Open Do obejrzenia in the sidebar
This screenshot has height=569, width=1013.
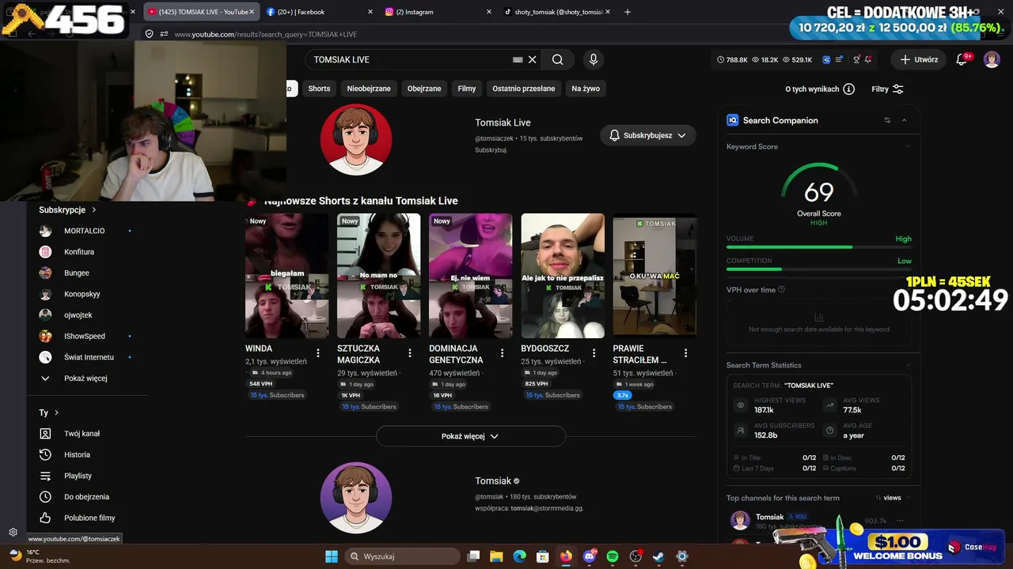pyautogui.click(x=87, y=497)
